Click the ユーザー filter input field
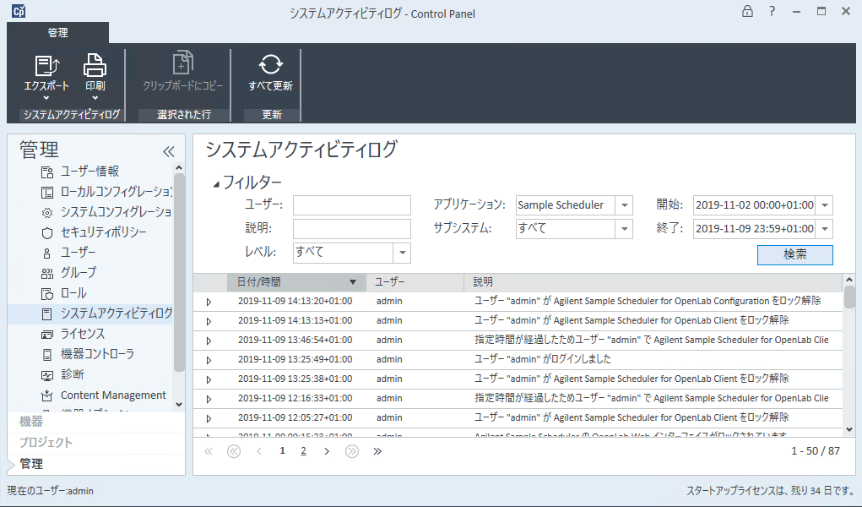This screenshot has width=862, height=507. (x=352, y=205)
